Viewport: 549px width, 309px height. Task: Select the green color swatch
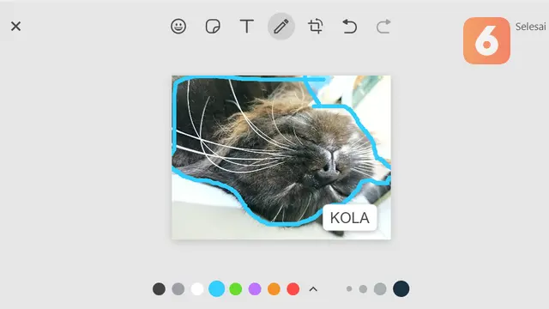coord(236,289)
